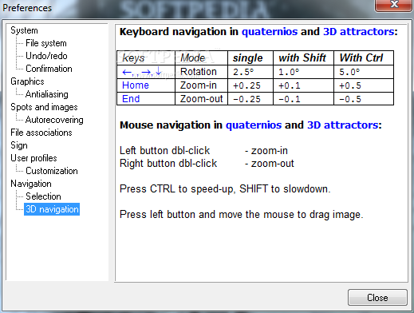The width and height of the screenshot is (414, 313).
Task: Close the Preferences window with X
Action: [x=393, y=5]
